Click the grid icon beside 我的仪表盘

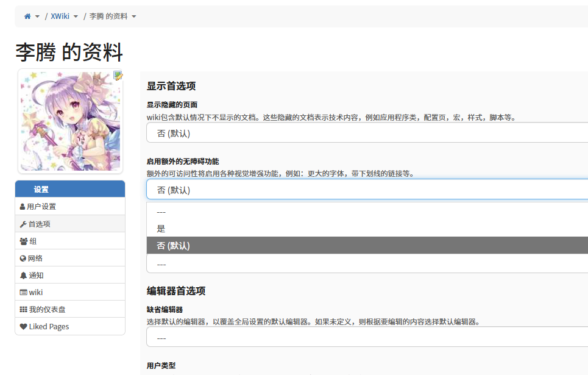tap(23, 309)
